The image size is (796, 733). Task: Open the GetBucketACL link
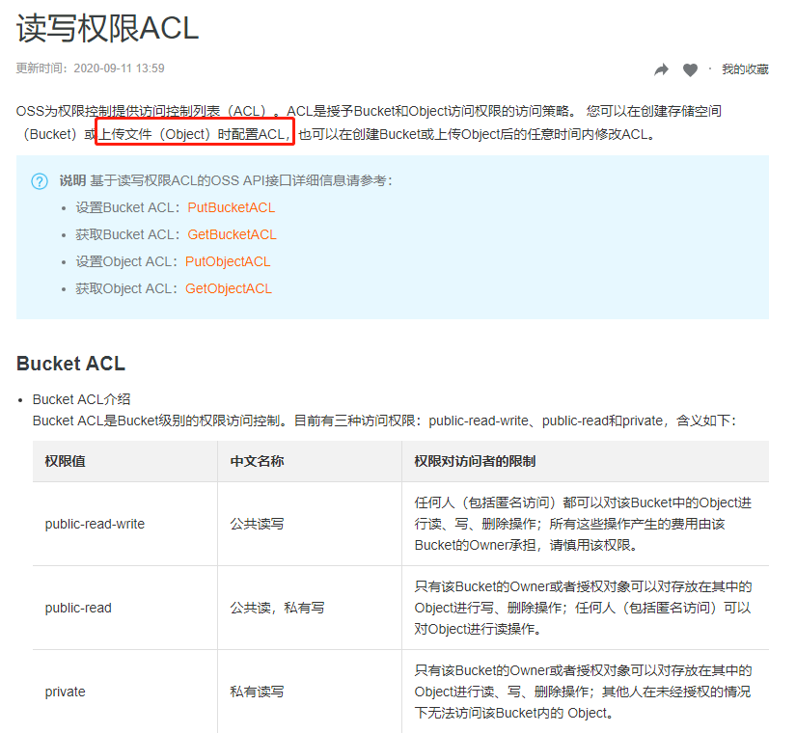pyautogui.click(x=232, y=234)
